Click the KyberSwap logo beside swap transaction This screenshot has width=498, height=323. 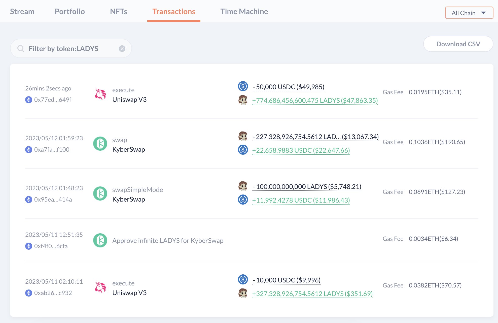[x=100, y=144]
